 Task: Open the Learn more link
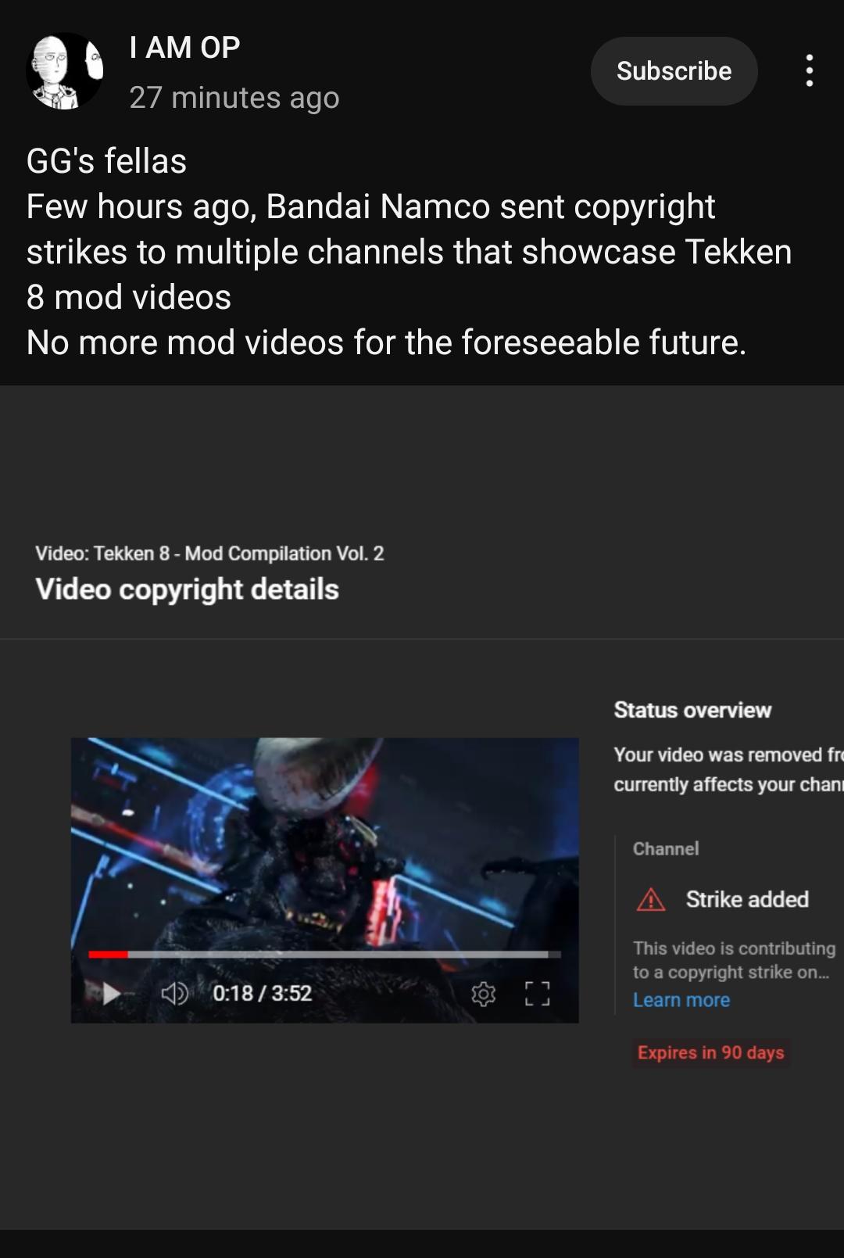(x=681, y=1000)
